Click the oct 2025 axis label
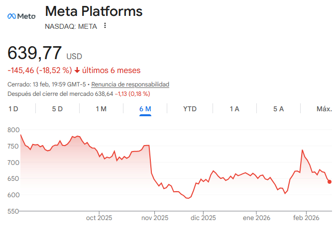Image resolution: width=336 pixels, height=226 pixels. (99, 218)
